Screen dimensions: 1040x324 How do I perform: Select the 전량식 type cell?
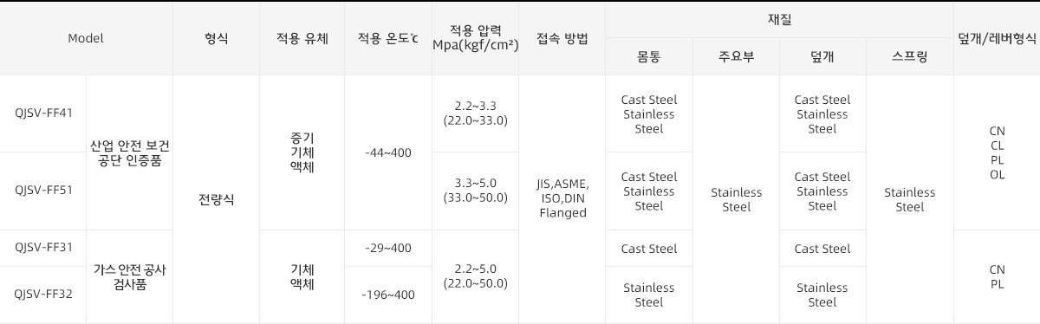217,199
